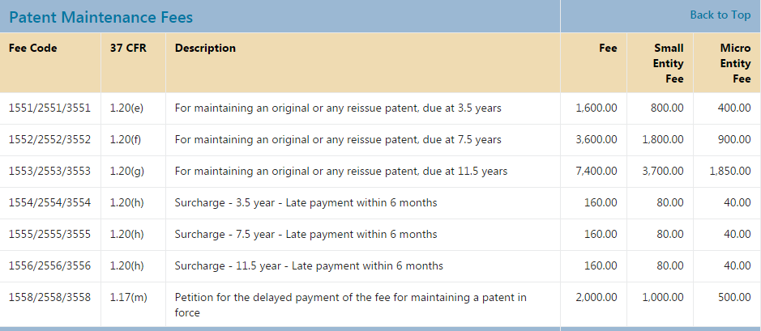Click the Patent Maintenance Fees heading
Image resolution: width=761 pixels, height=331 pixels.
click(x=101, y=17)
